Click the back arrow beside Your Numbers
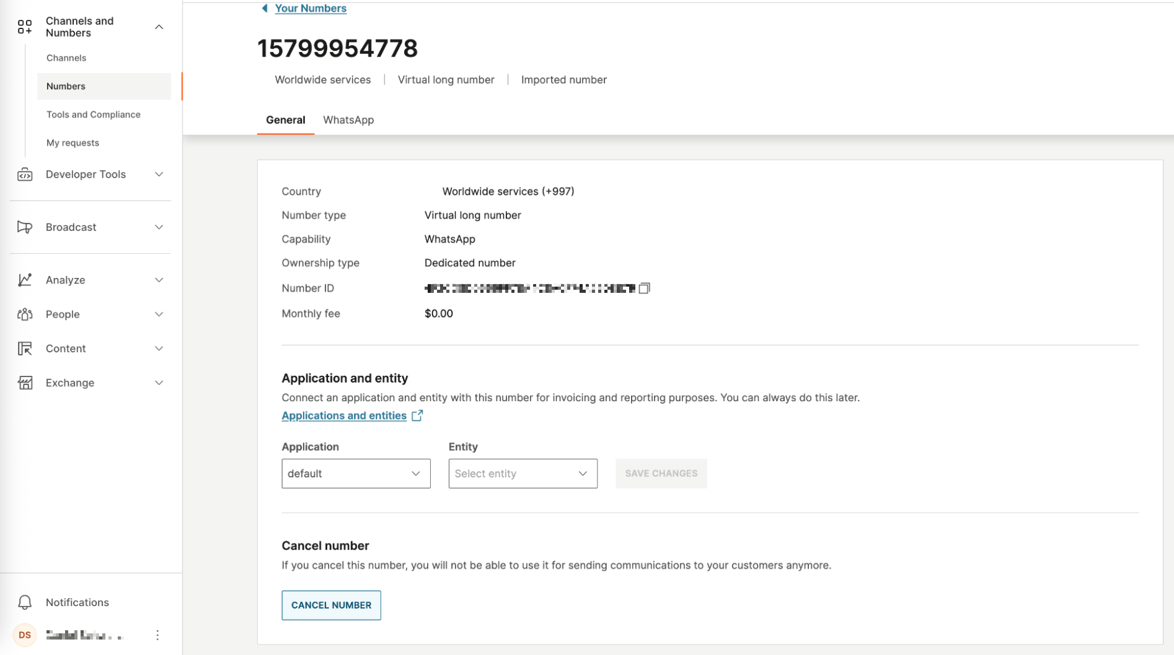This screenshot has height=655, width=1174. pos(263,8)
